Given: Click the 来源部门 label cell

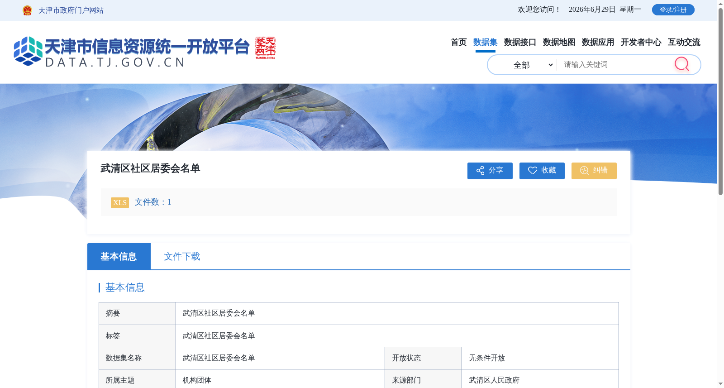Looking at the screenshot, I should coord(423,379).
